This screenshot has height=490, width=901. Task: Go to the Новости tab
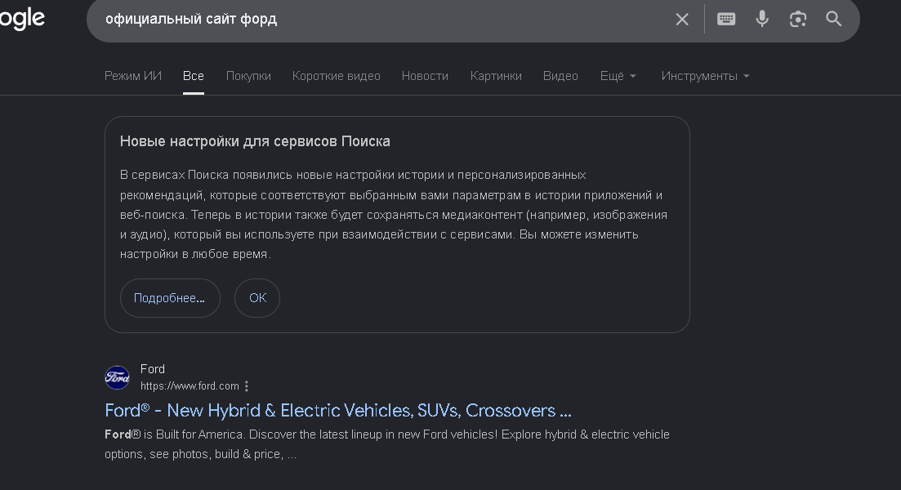coord(425,76)
